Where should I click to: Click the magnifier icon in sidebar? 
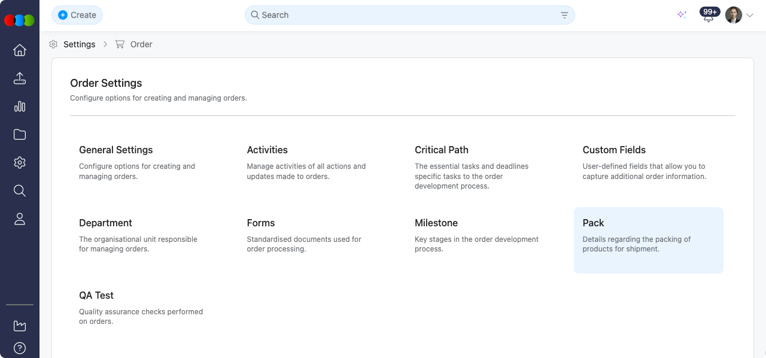point(20,191)
